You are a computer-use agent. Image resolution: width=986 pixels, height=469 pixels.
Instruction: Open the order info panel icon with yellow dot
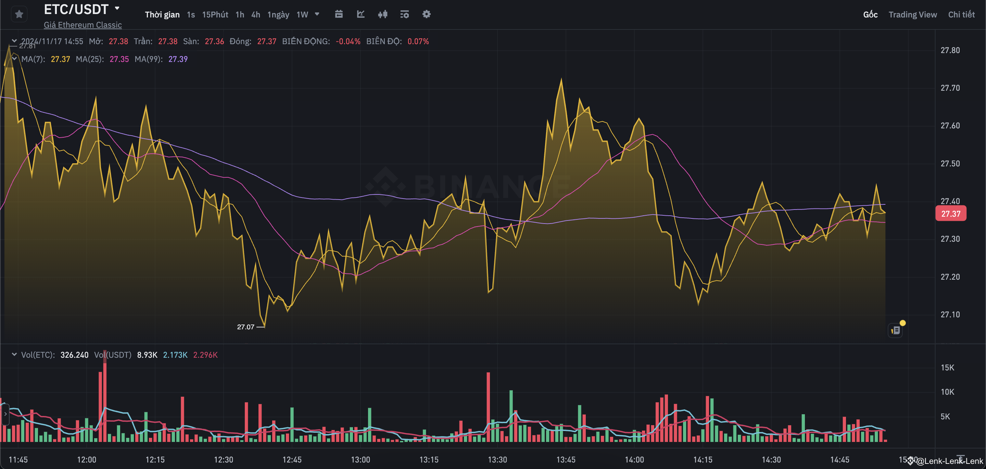[x=896, y=330]
